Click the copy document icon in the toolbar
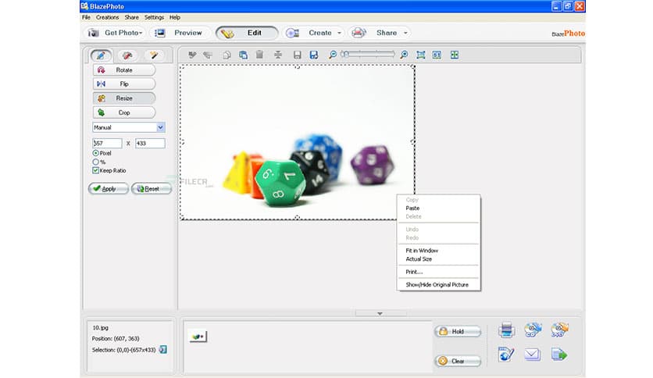Viewport: 653px width, 378px height. point(227,55)
